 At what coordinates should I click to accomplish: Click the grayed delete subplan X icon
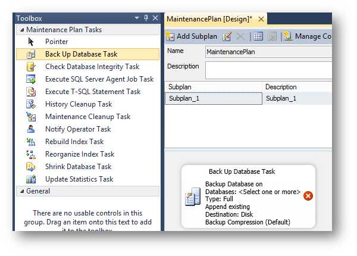point(240,36)
